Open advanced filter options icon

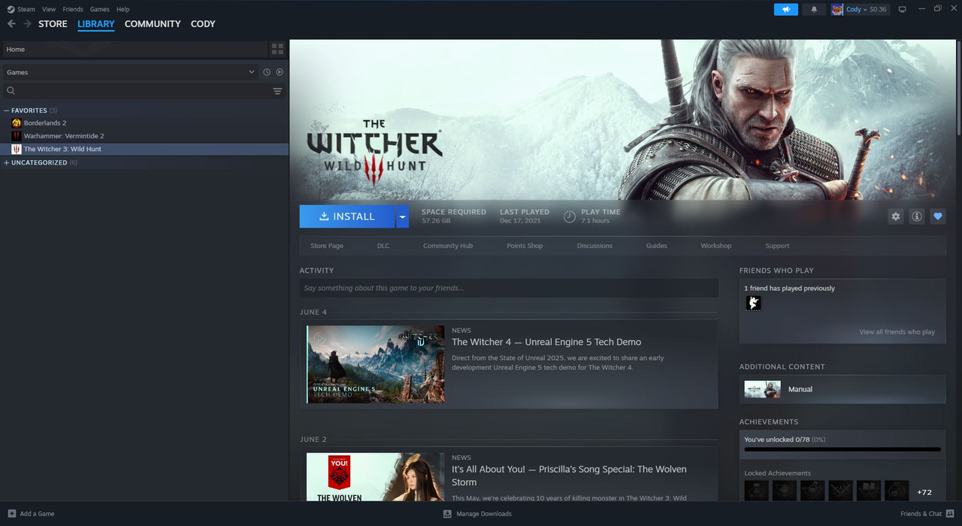(277, 91)
